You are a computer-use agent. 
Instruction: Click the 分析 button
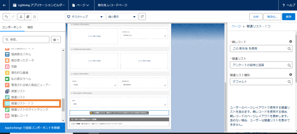[256, 17]
